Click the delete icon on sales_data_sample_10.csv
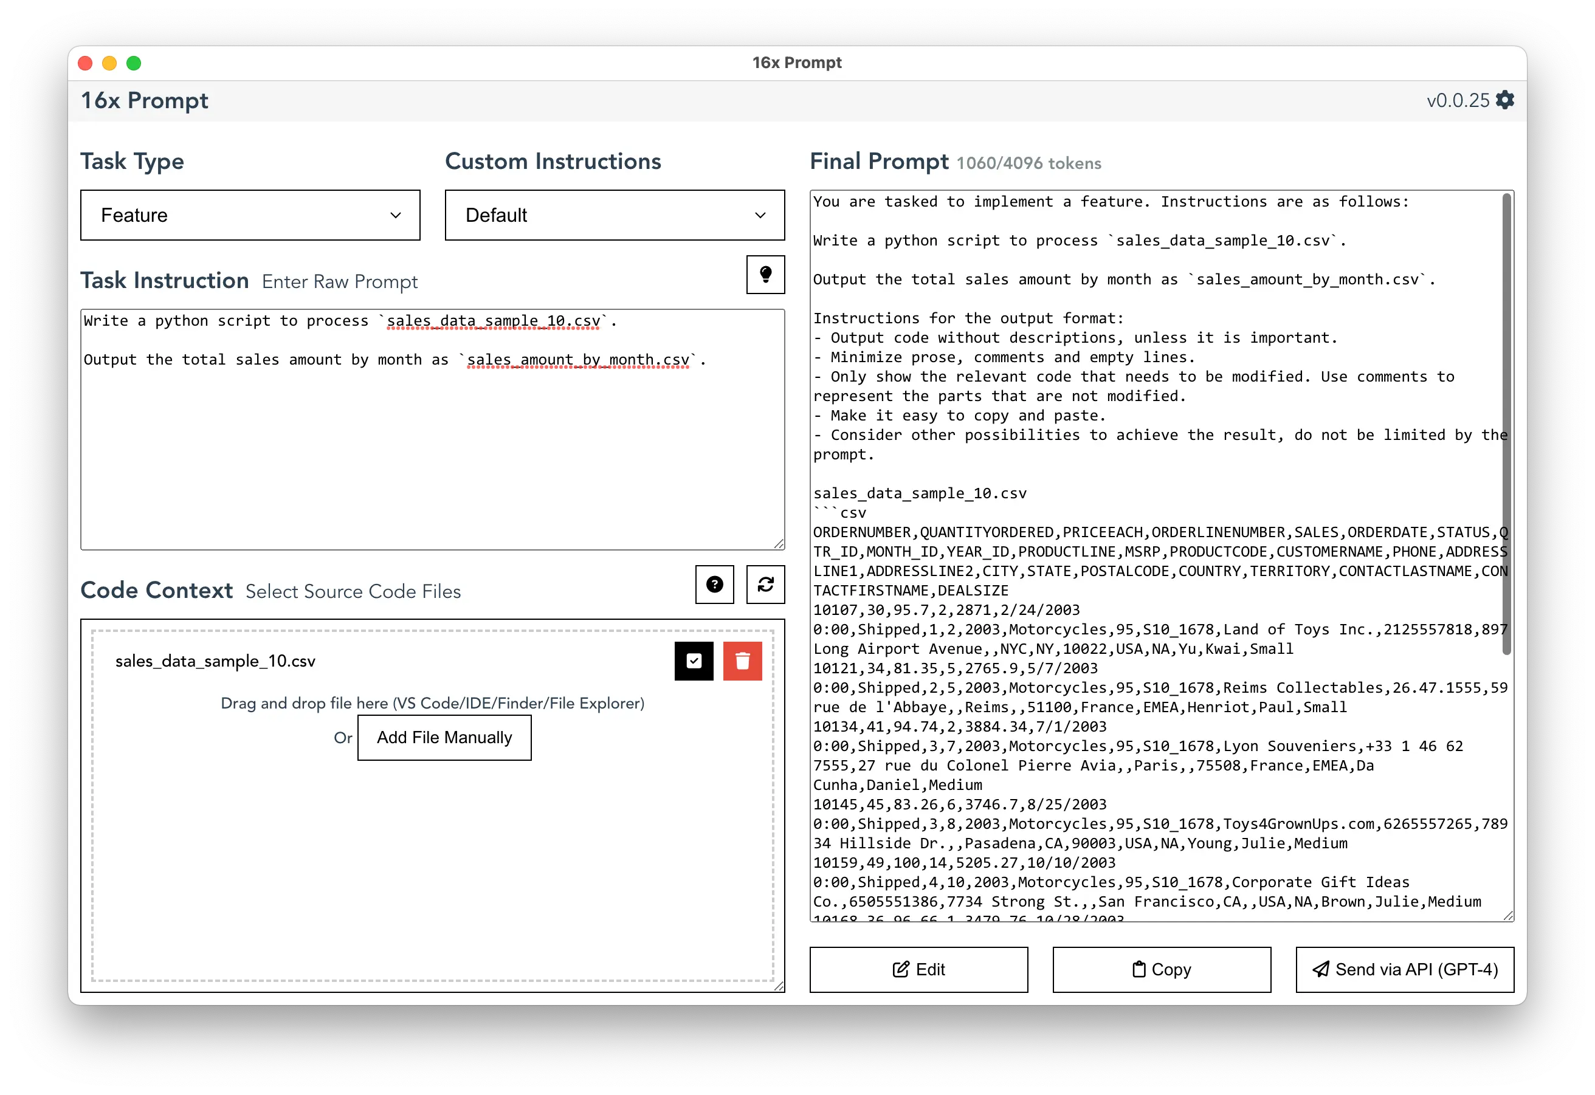This screenshot has height=1095, width=1595. [x=743, y=662]
